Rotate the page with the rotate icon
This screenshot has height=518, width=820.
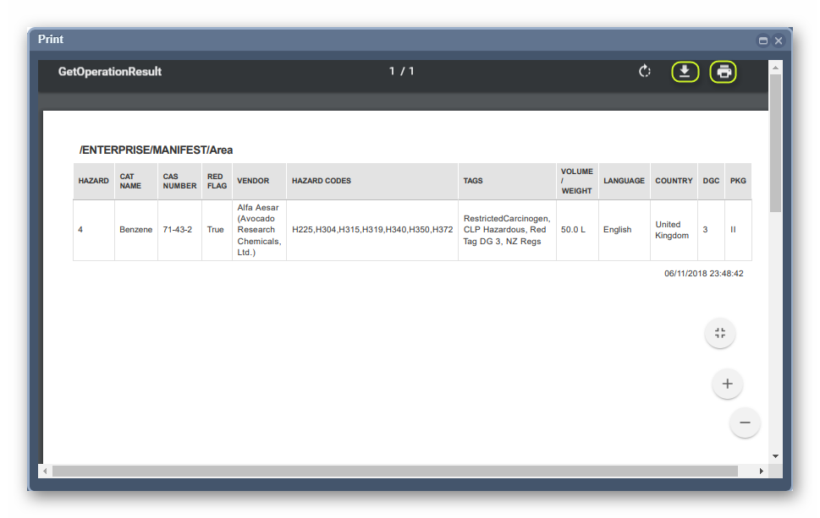[x=645, y=72]
